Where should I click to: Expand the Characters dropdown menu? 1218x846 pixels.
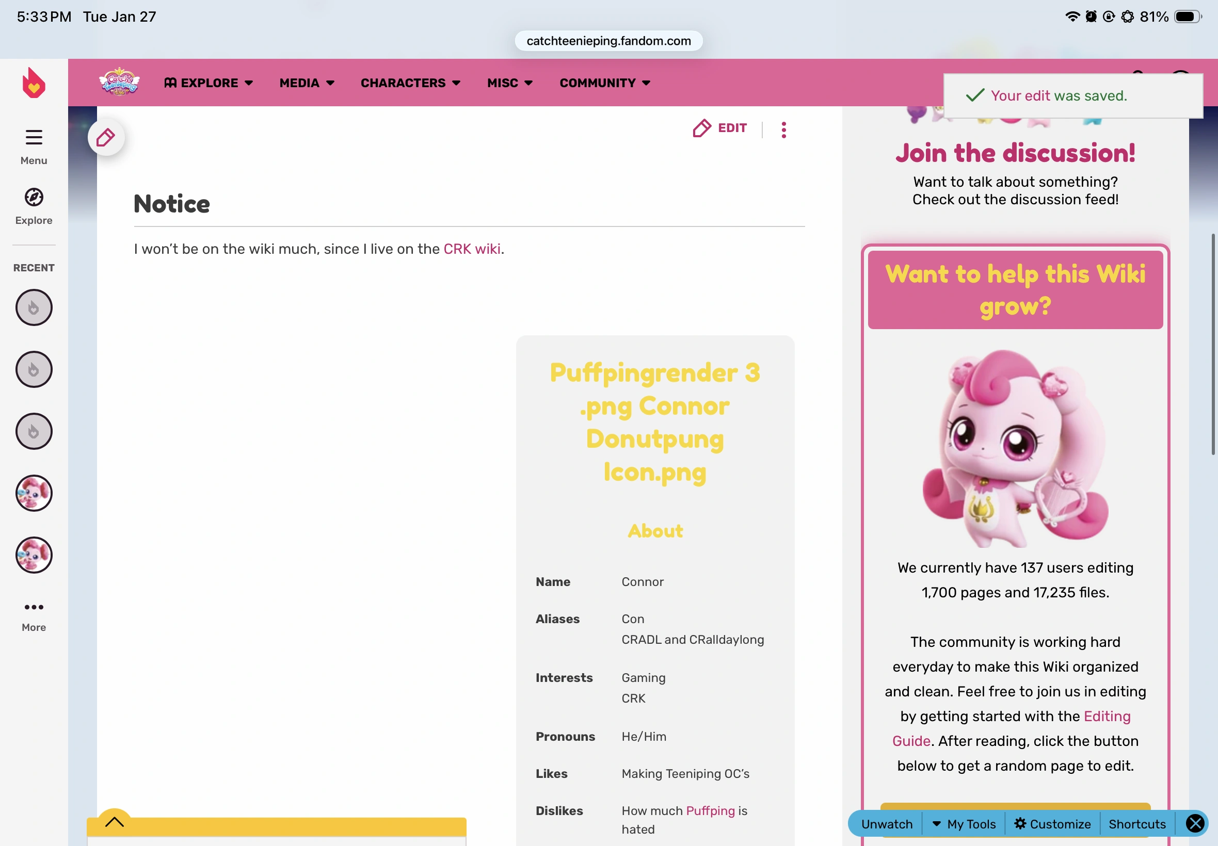[410, 83]
